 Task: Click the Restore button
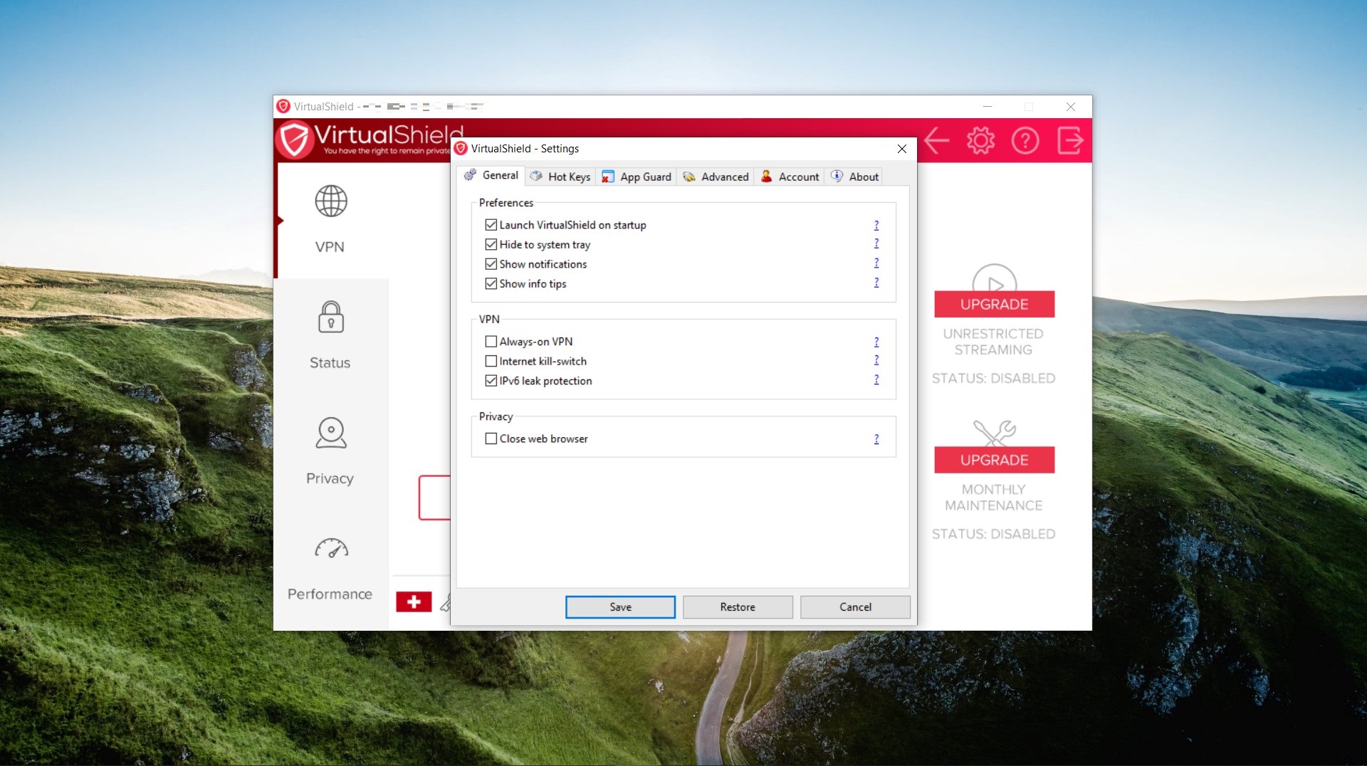pos(738,607)
